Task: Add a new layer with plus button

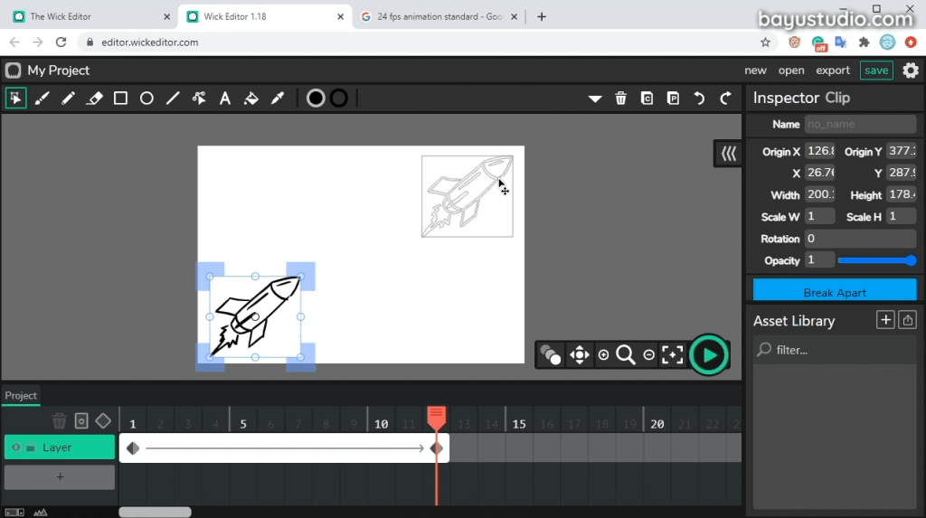Action: pyautogui.click(x=60, y=476)
